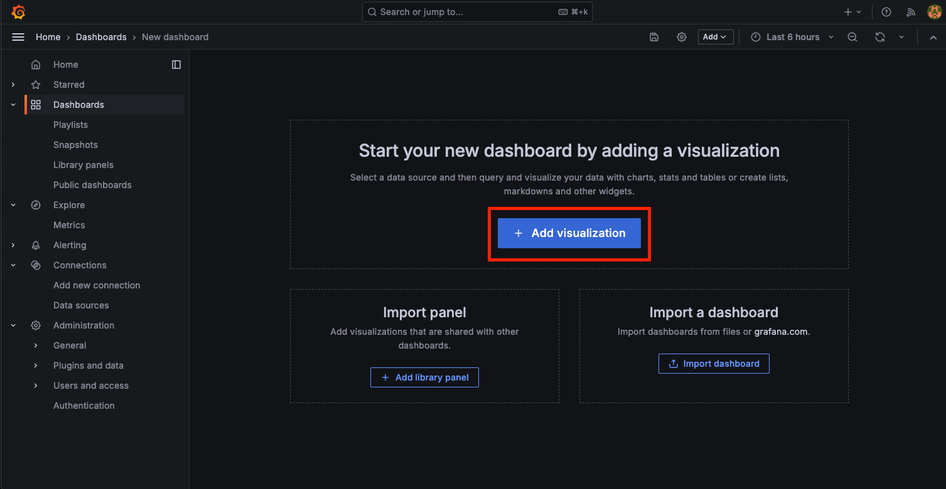Click the Dashboards breadcrumb link

click(101, 37)
